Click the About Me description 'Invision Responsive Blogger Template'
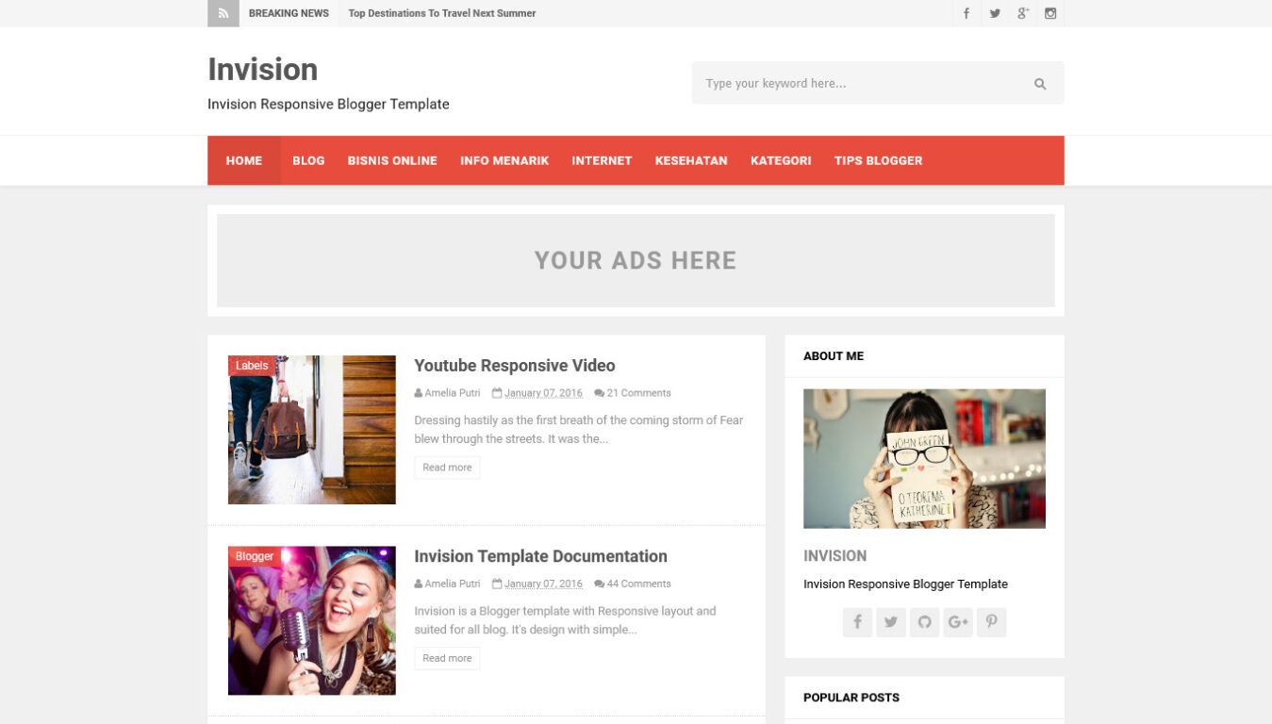The image size is (1272, 724). [905, 584]
